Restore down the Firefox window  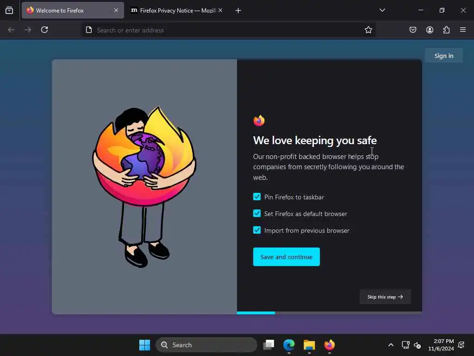(442, 10)
